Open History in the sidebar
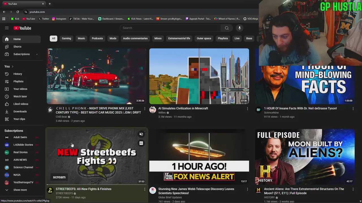The image size is (362, 203). click(x=21, y=74)
